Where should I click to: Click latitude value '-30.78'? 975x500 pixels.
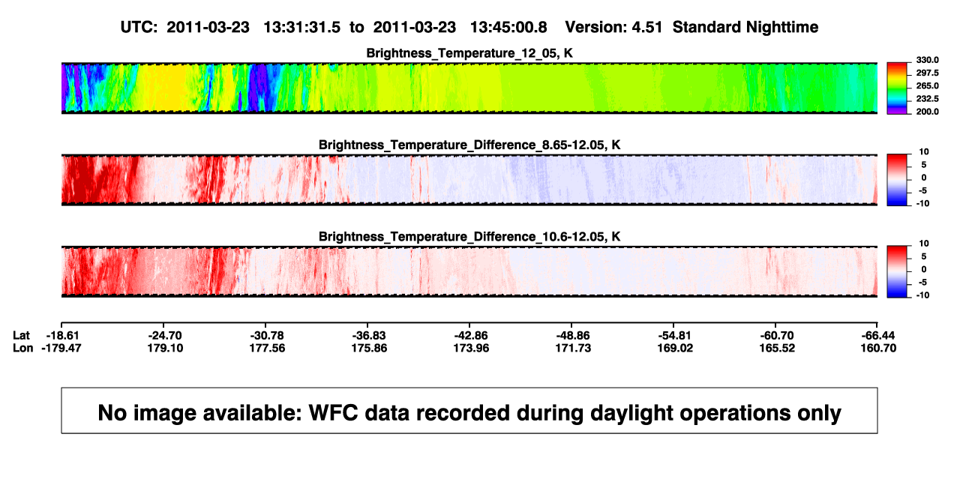(x=268, y=335)
